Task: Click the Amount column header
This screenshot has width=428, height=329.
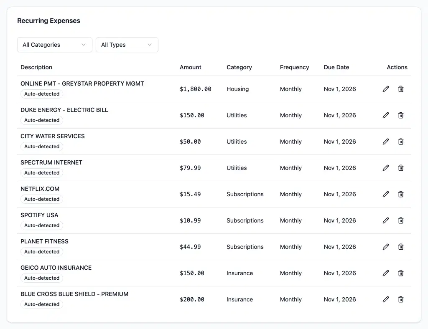Action: 190,67
